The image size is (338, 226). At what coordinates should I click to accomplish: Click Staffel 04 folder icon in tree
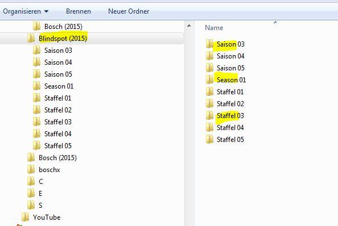[x=36, y=133]
